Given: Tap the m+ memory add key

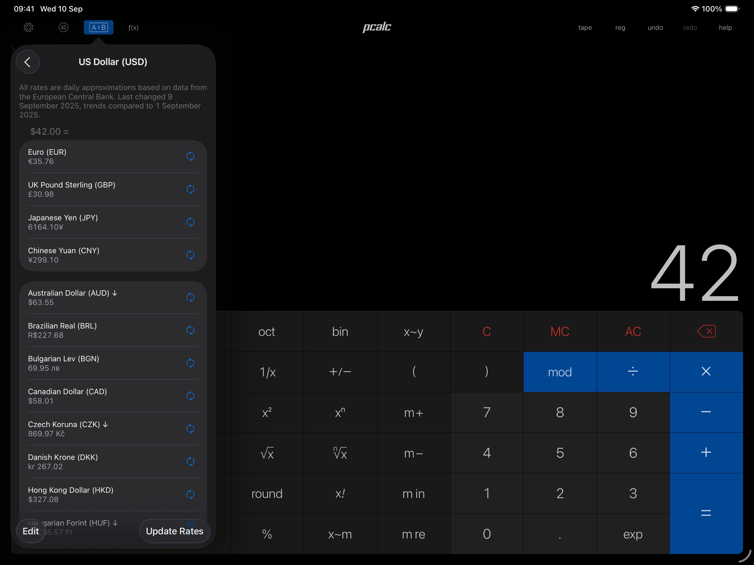Looking at the screenshot, I should pyautogui.click(x=414, y=412).
